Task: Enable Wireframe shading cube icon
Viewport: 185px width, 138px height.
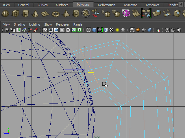Action: pos(88,30)
